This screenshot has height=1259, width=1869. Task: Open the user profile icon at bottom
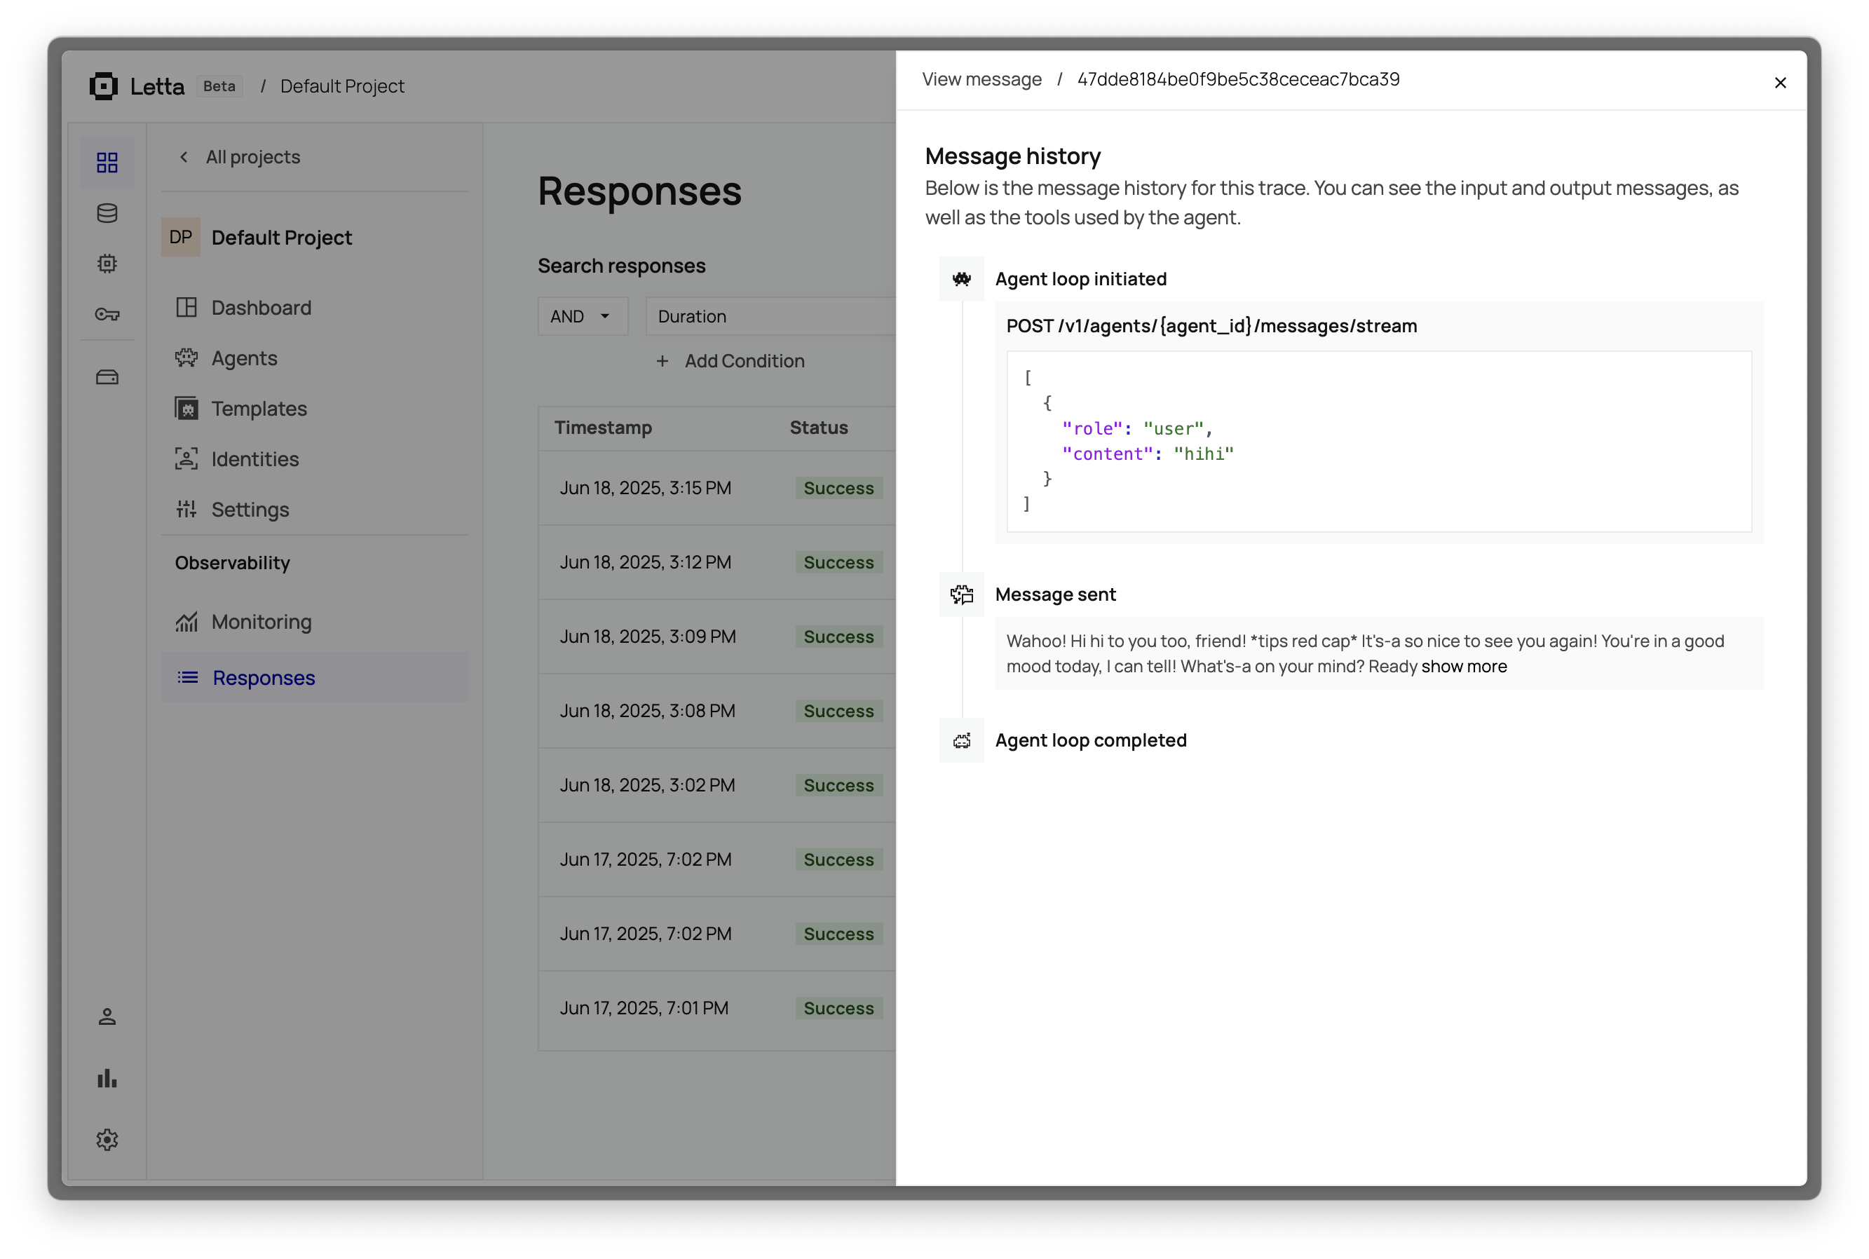107,1016
